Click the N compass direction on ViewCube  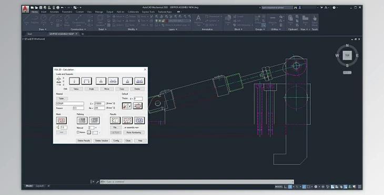pyautogui.click(x=347, y=46)
